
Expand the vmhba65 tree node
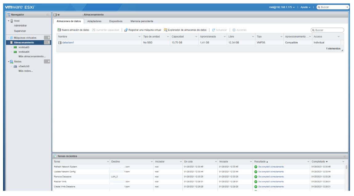(11, 47)
